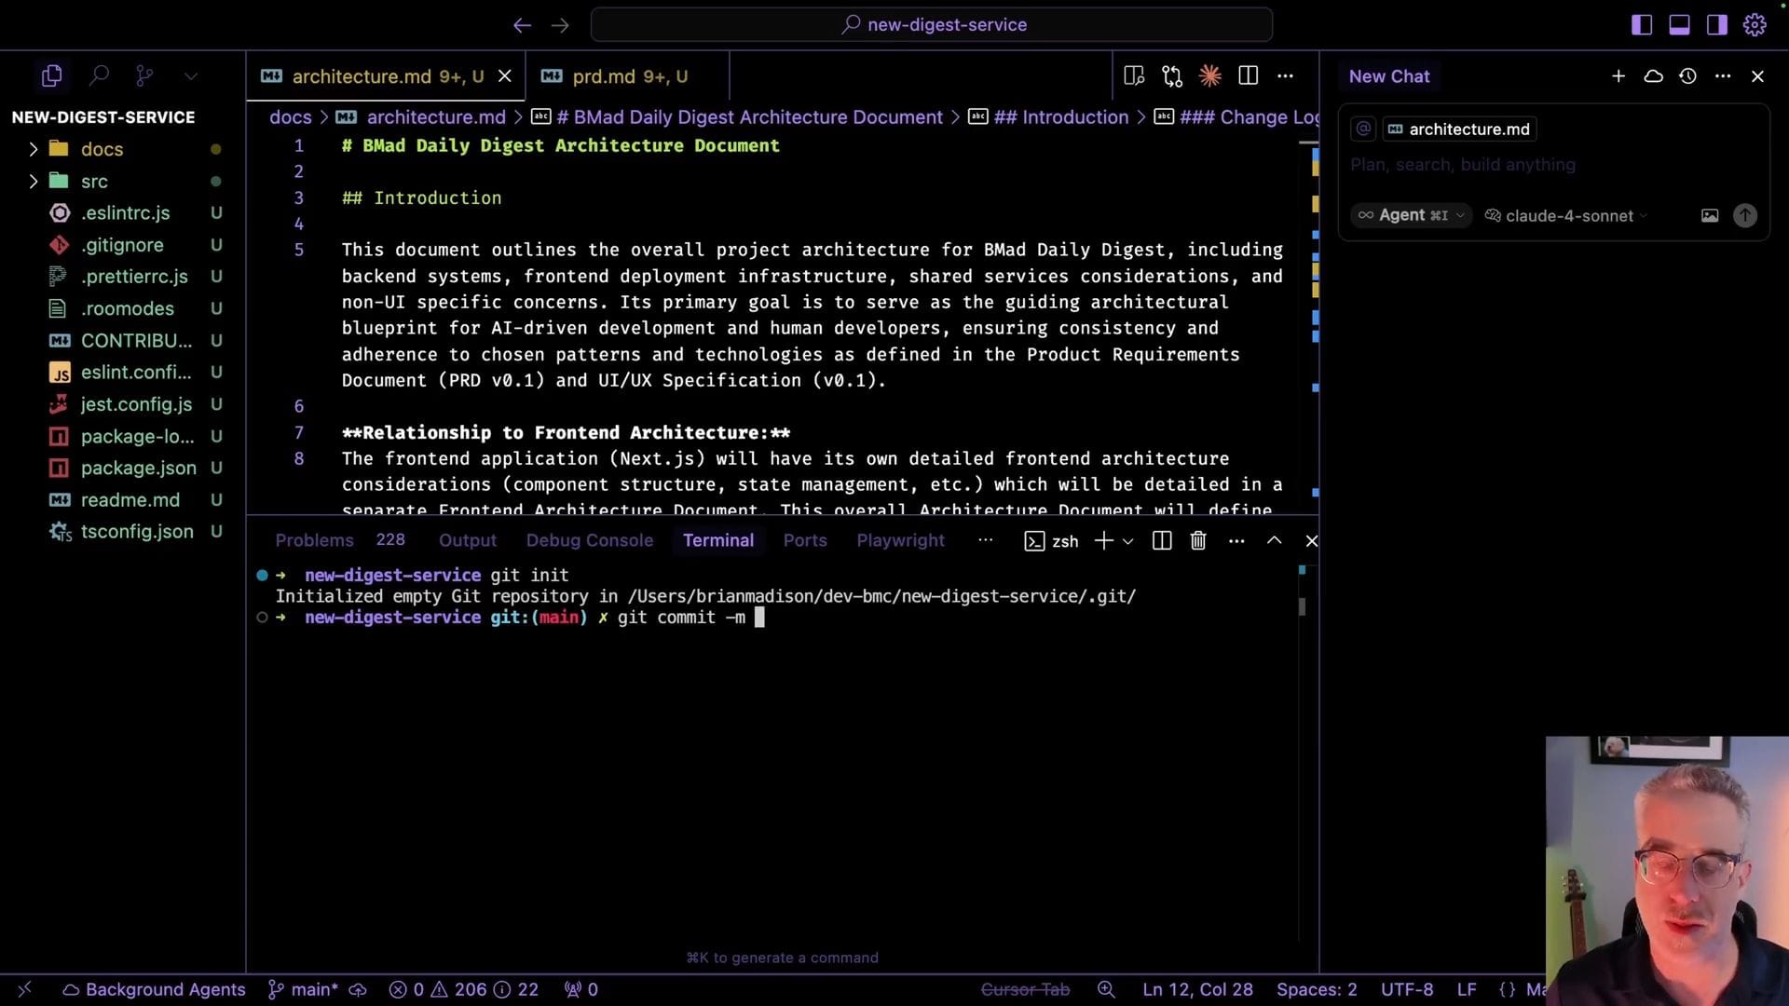
Task: Switch to the Debug Console tab
Action: point(589,540)
